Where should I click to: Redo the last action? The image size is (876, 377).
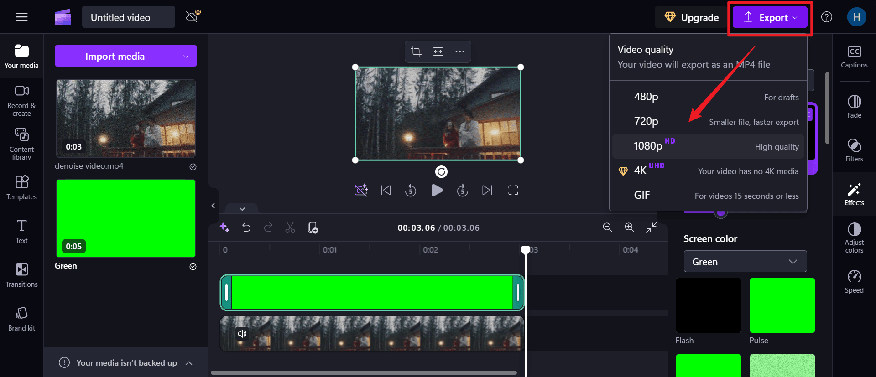[268, 227]
